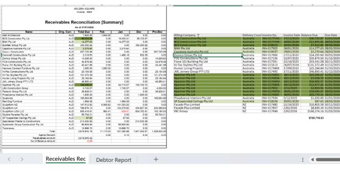
Task: Click BMK Pty Ltd in summary table
Action: click(x=29, y=42)
